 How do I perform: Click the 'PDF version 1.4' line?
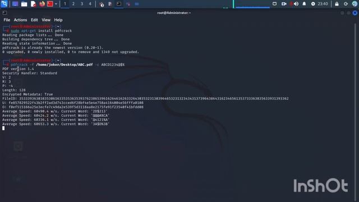click(18, 69)
